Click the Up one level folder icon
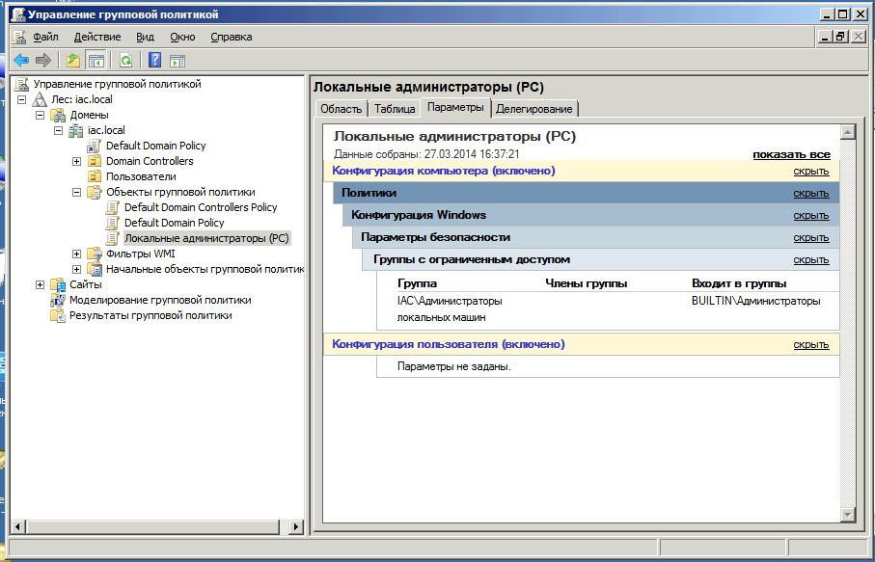The width and height of the screenshot is (875, 562). point(73,61)
